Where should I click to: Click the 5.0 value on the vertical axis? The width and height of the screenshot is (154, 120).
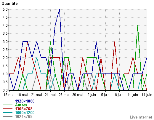pyautogui.click(x=5, y=9)
